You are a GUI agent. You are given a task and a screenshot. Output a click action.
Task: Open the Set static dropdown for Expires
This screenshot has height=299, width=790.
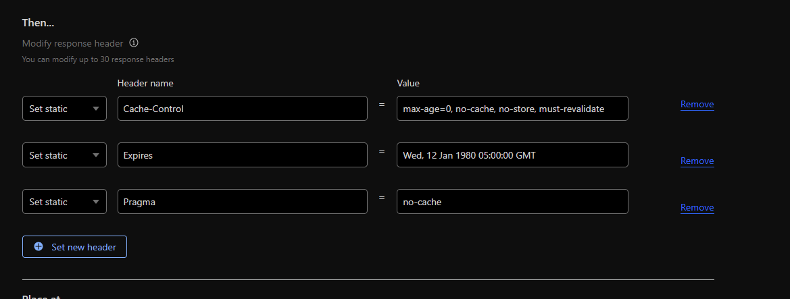pyautogui.click(x=64, y=155)
